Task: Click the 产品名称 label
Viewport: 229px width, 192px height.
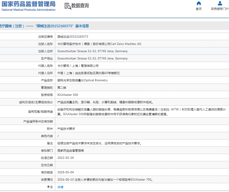Action: coord(47,80)
